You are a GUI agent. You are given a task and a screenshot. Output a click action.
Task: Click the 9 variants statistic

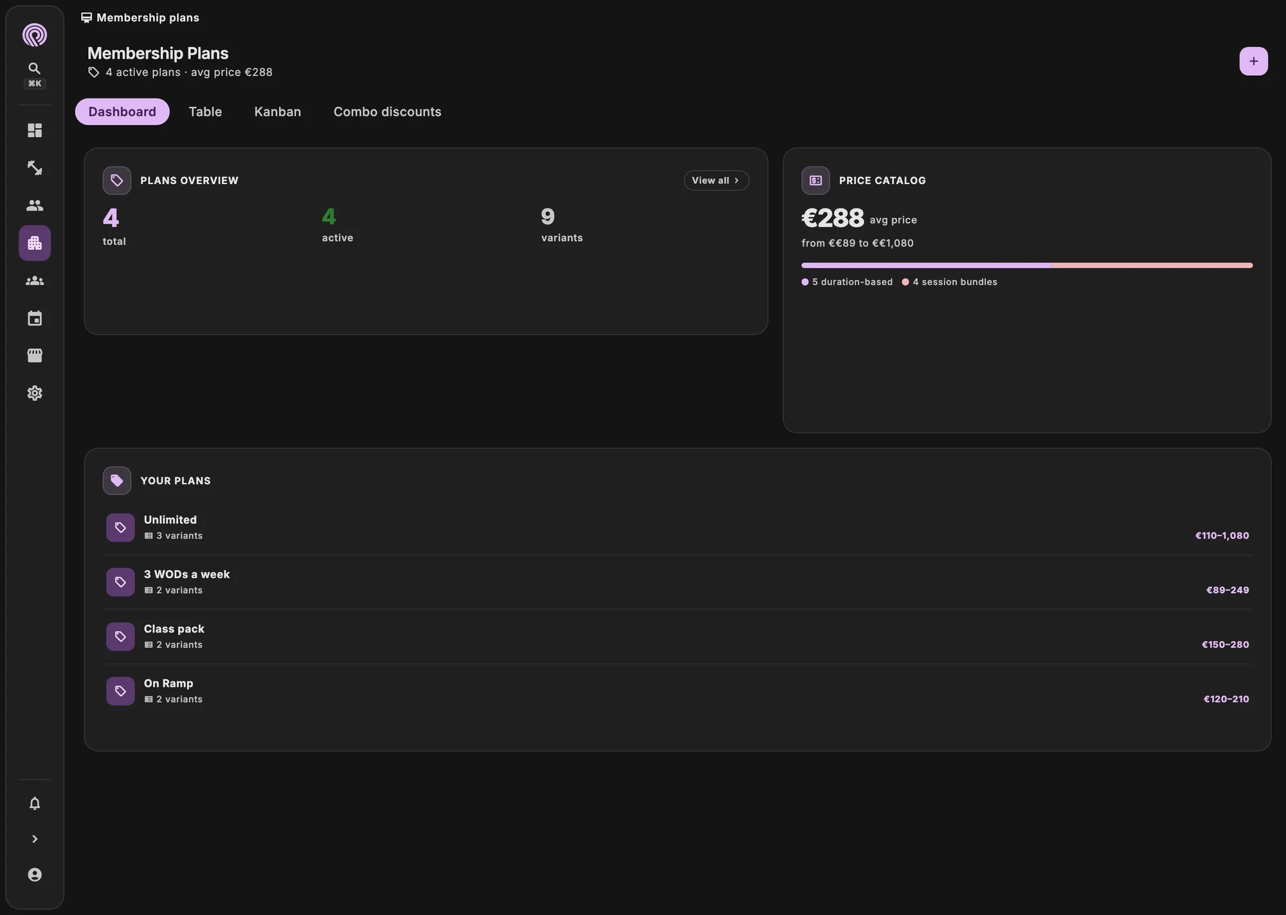point(562,224)
